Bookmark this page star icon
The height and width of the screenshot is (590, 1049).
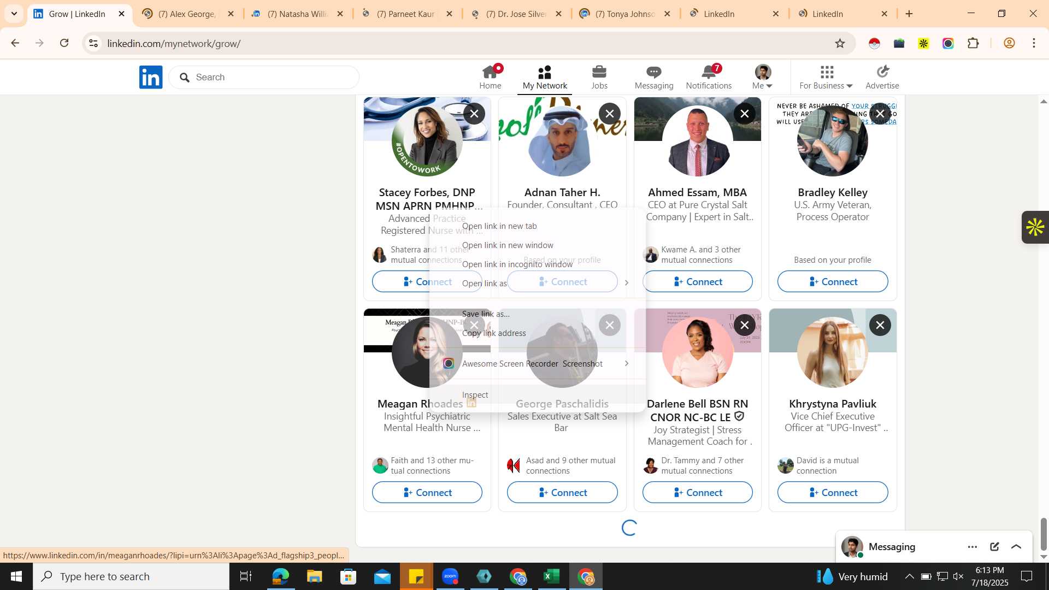pos(840,43)
